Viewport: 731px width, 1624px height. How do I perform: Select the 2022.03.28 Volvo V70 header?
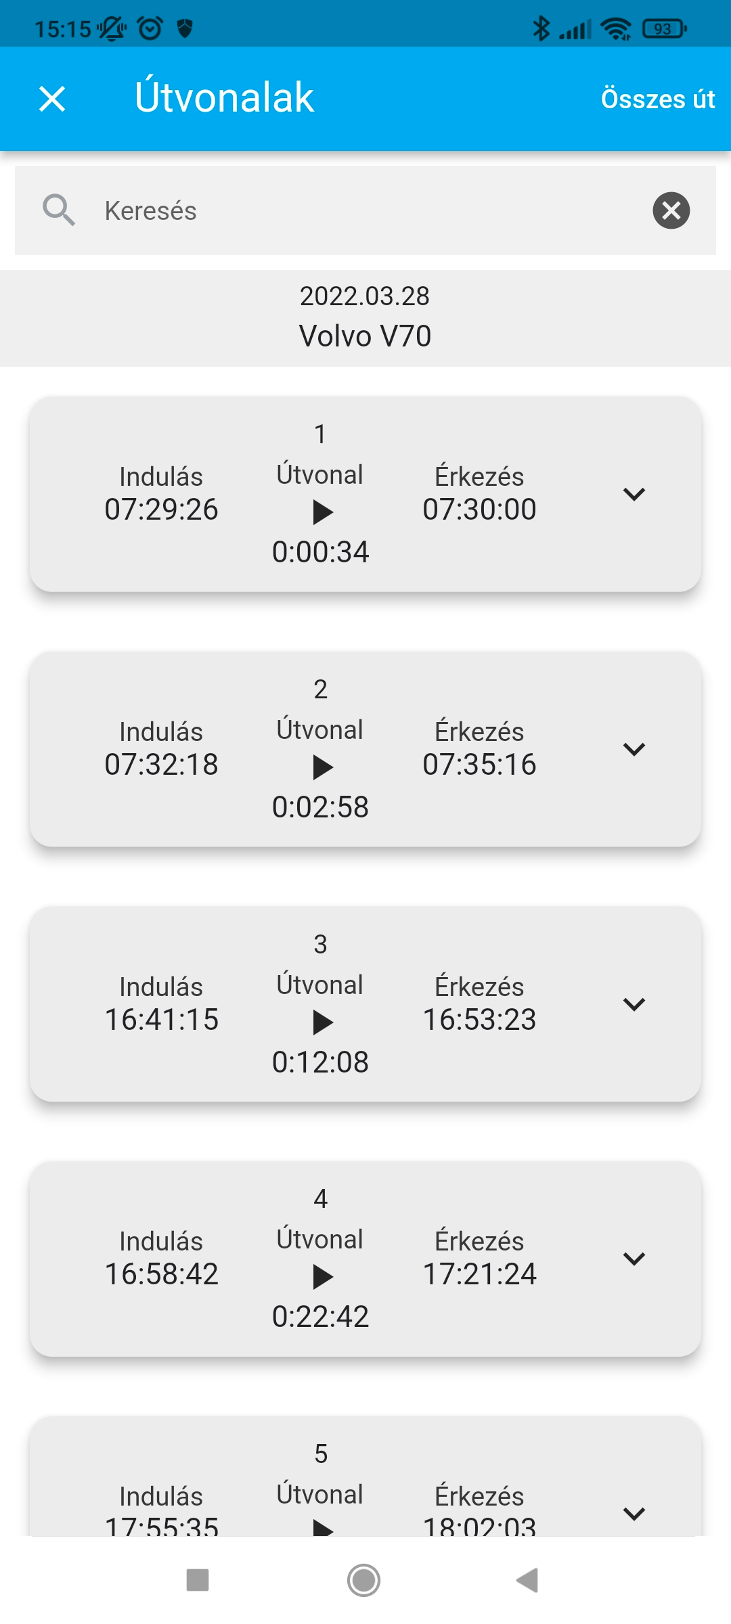pyautogui.click(x=365, y=317)
